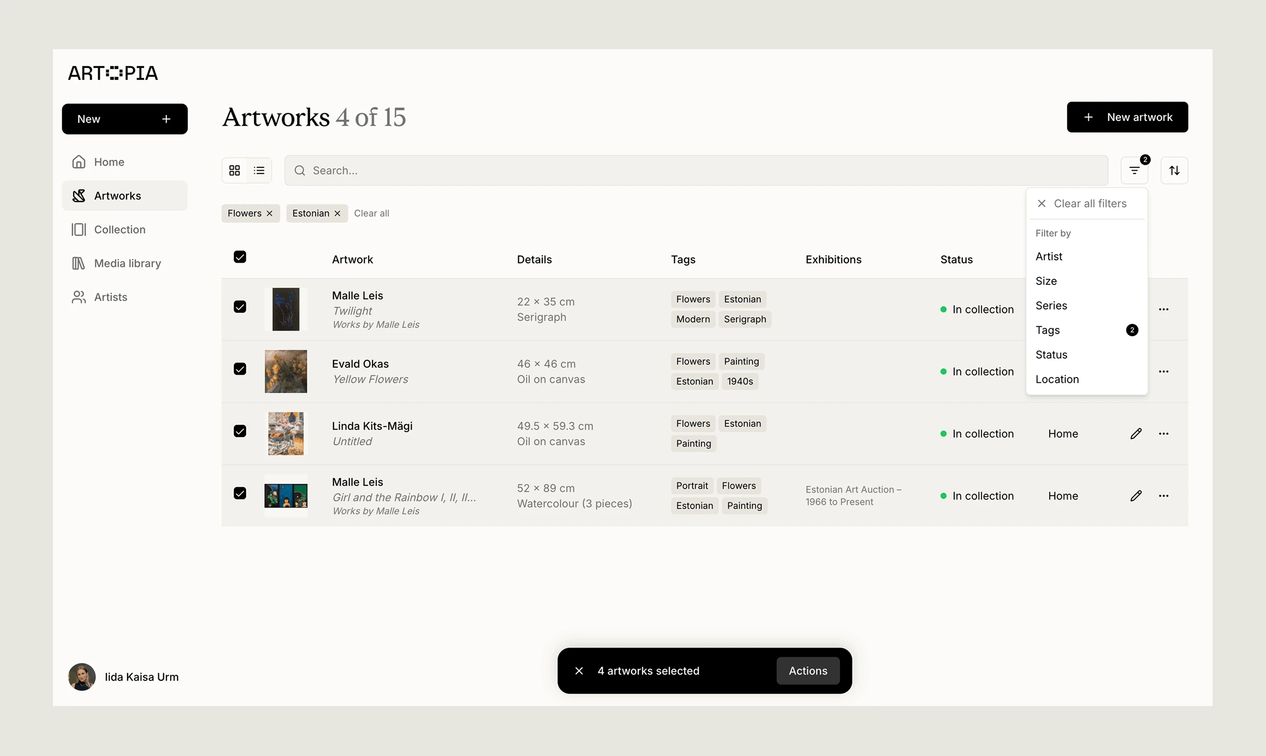The width and height of the screenshot is (1266, 756).
Task: Switch to list view layout
Action: pos(259,170)
